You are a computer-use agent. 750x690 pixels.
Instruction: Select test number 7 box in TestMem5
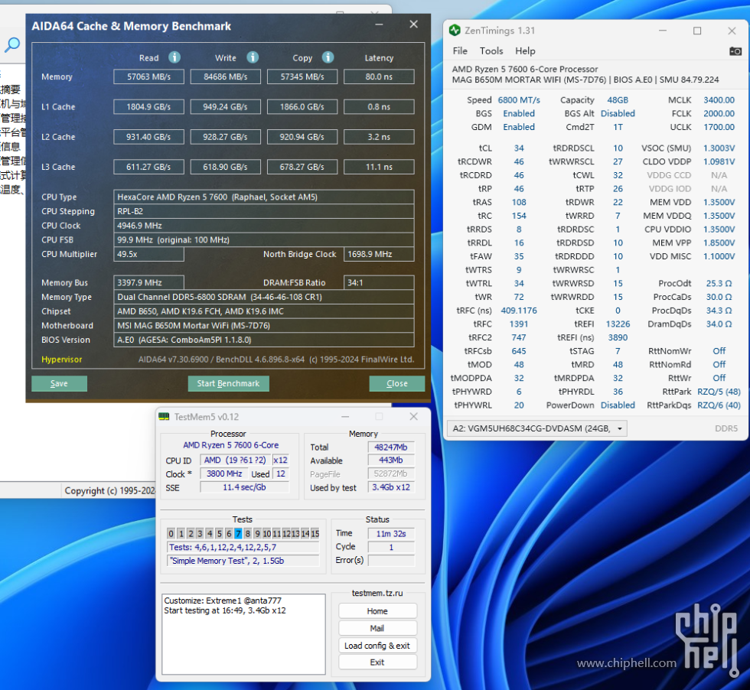(238, 534)
